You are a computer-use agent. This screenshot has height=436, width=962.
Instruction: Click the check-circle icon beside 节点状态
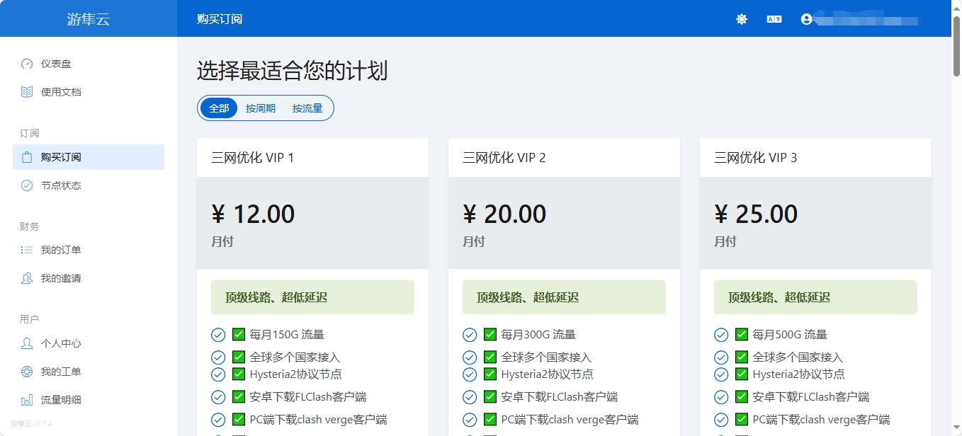pos(27,185)
